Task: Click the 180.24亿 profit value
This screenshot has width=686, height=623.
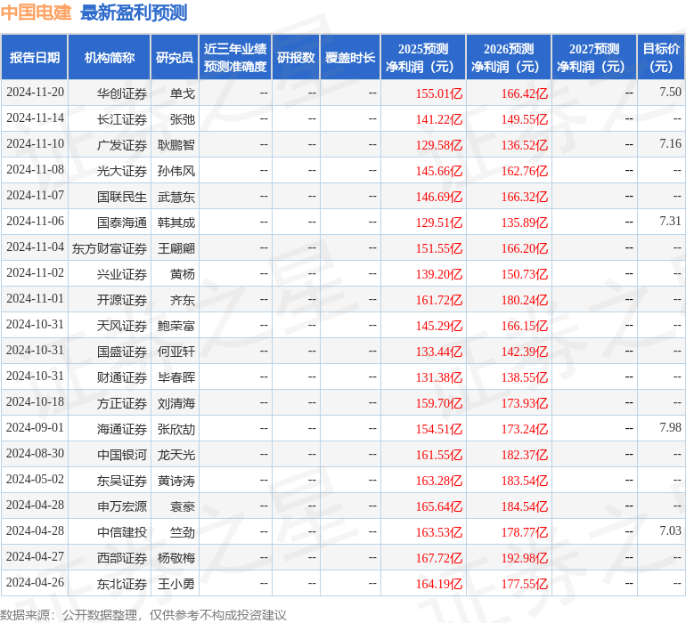Action: coord(524,299)
